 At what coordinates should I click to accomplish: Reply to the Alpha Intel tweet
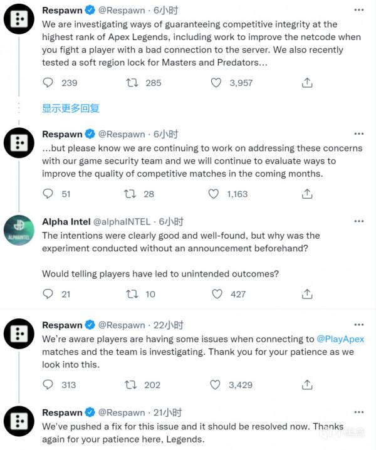point(48,293)
